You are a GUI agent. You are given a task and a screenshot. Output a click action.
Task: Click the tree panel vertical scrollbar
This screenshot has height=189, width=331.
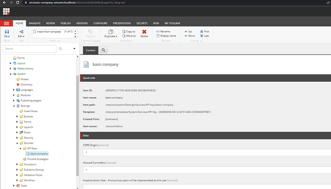[77, 126]
